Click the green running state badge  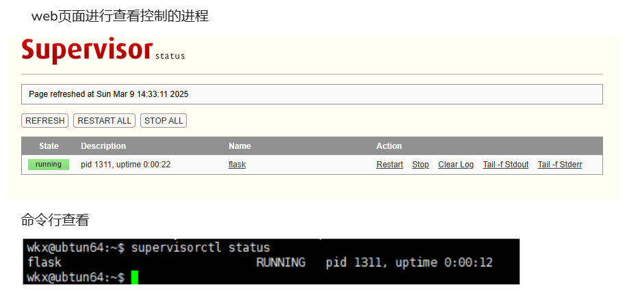49,165
